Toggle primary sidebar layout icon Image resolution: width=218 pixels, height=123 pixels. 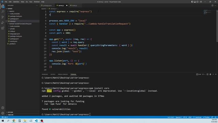192,2
